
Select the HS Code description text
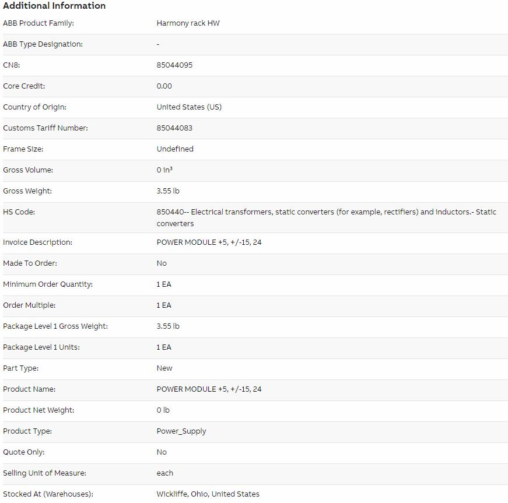pos(326,218)
